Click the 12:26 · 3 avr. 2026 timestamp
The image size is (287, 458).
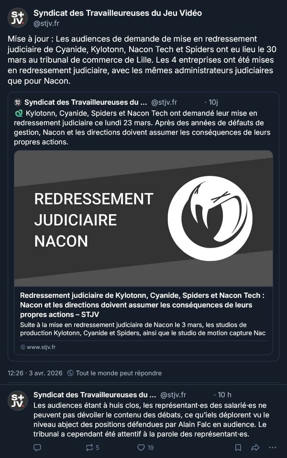pyautogui.click(x=35, y=373)
